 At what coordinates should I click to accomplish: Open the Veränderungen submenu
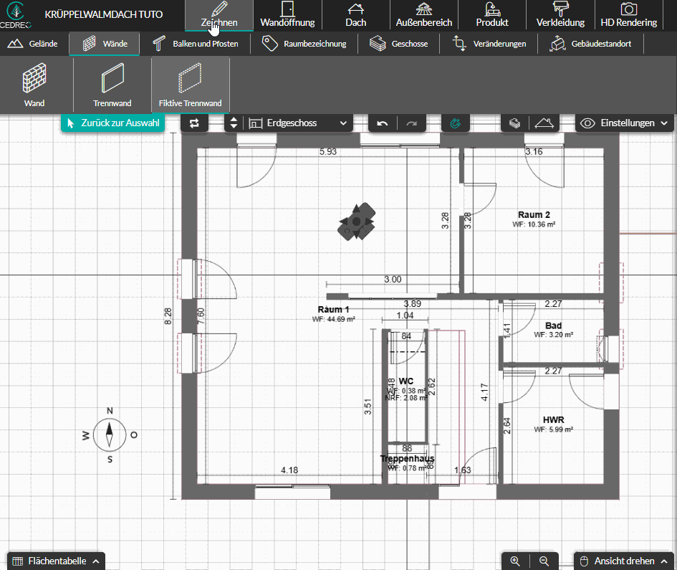click(x=489, y=44)
